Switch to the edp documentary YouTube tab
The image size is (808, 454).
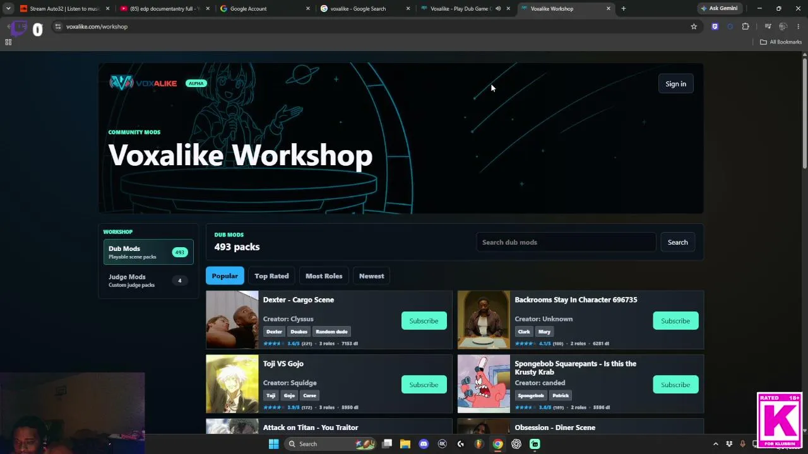click(164, 9)
